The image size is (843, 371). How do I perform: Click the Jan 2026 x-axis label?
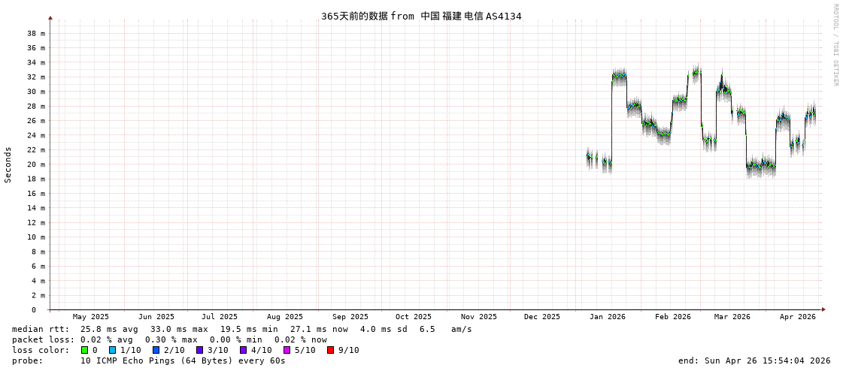coord(607,317)
